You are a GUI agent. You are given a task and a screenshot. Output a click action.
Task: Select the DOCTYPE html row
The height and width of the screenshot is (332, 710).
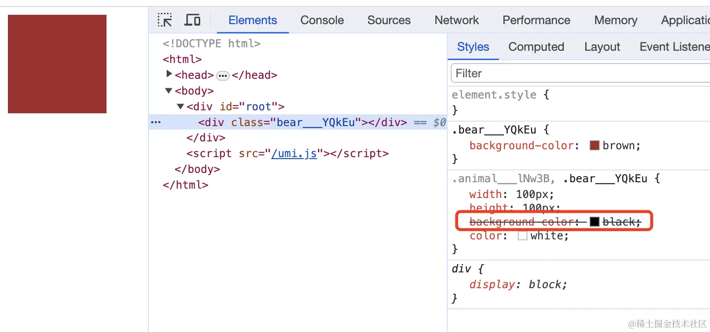click(212, 43)
